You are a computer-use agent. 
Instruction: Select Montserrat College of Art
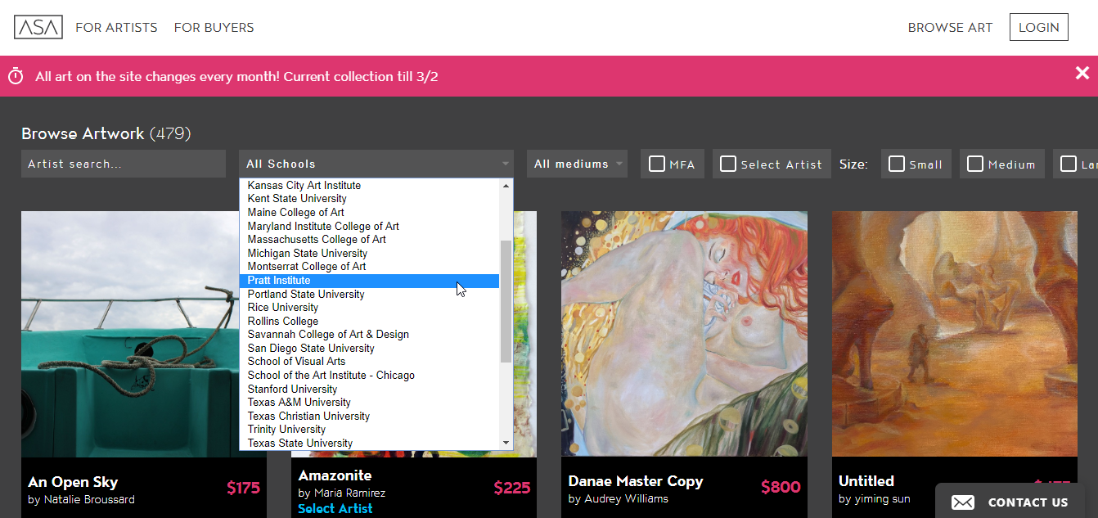tap(369, 267)
